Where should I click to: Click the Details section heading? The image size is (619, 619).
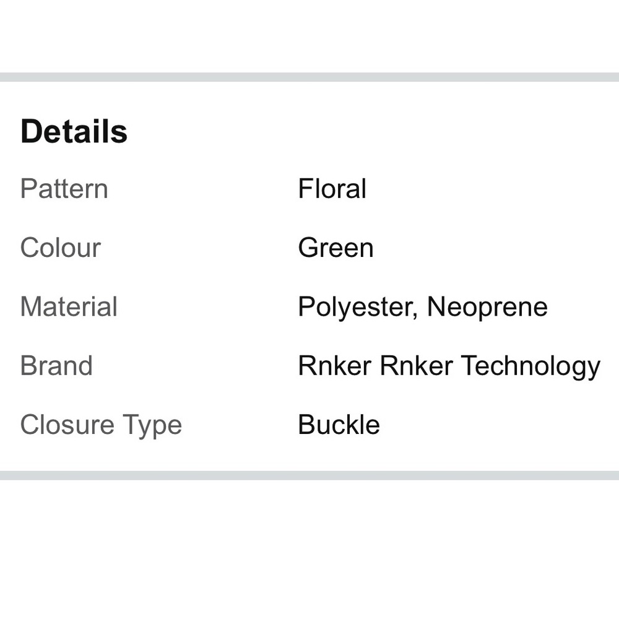point(74,131)
